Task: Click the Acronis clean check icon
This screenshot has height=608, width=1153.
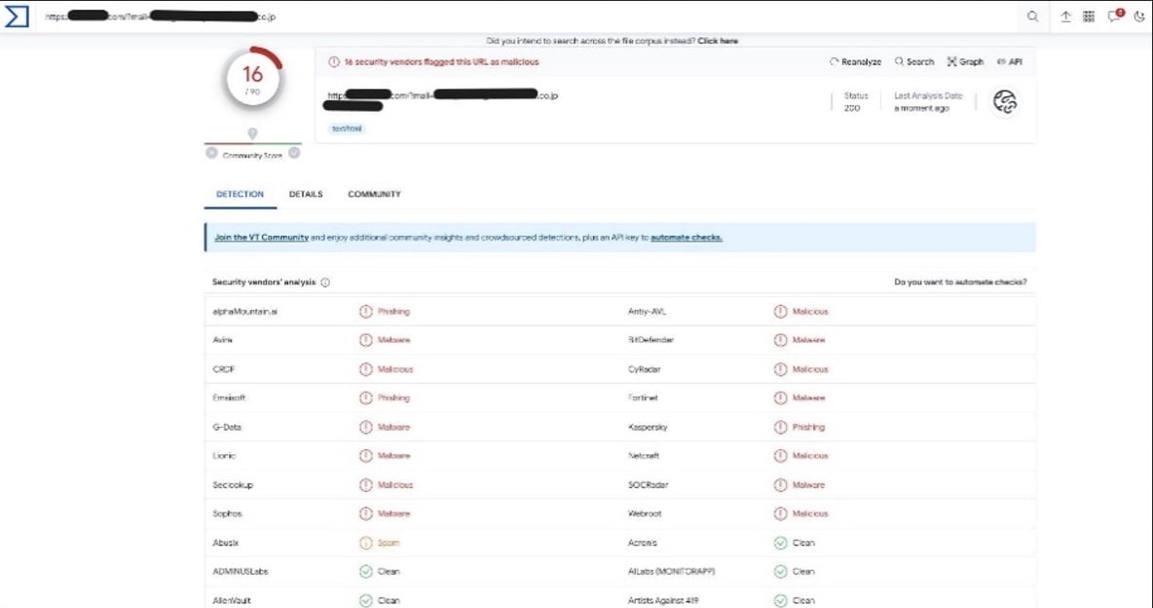Action: pyautogui.click(x=780, y=543)
